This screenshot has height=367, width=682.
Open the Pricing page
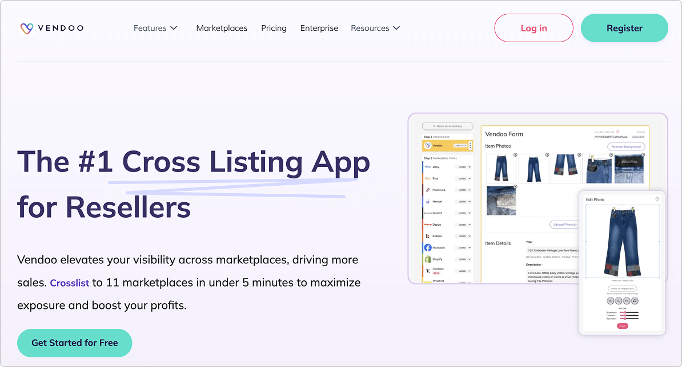[x=274, y=28]
